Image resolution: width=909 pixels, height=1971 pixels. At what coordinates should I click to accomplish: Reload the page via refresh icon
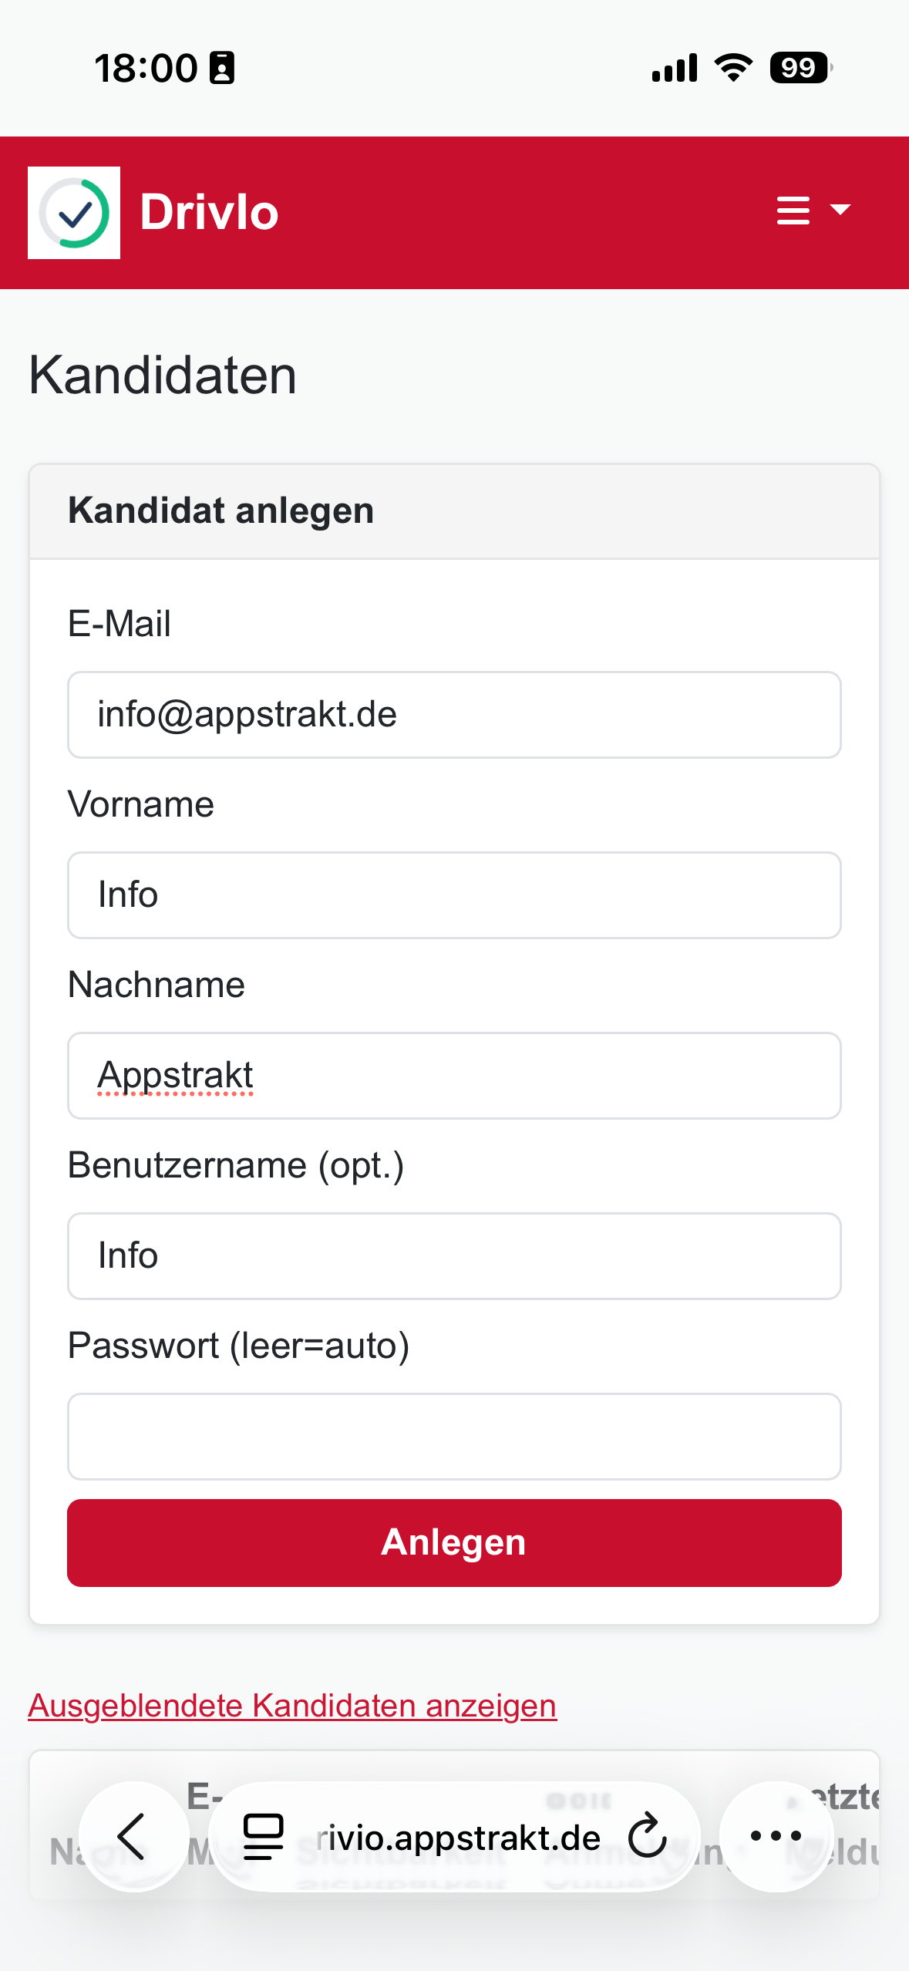(646, 1837)
